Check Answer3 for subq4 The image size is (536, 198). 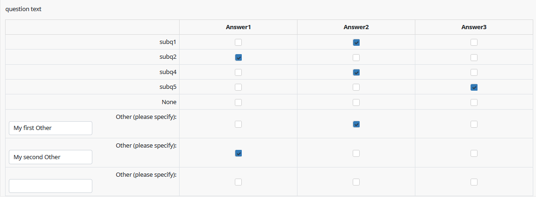tap(474, 72)
